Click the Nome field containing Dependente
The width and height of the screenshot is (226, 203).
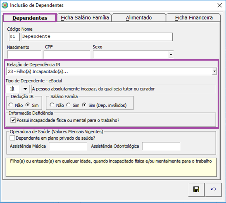pyautogui.click(x=97, y=37)
